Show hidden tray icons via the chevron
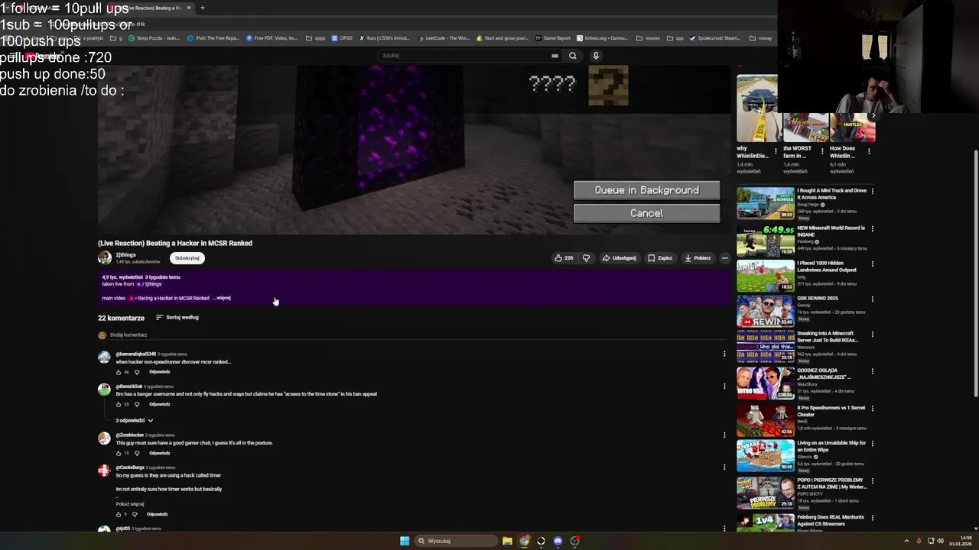979x550 pixels. click(x=906, y=541)
